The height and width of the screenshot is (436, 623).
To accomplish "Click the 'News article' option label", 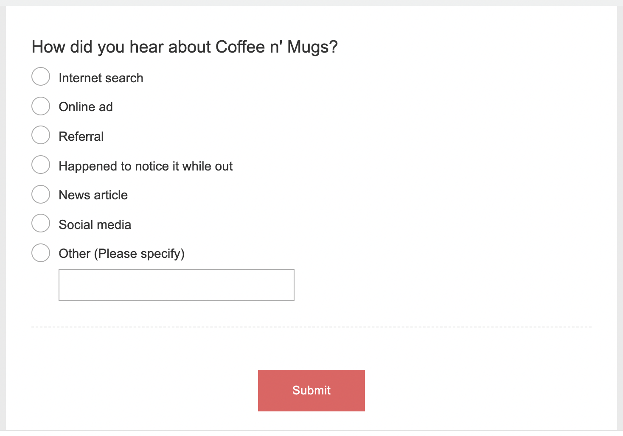I will (93, 195).
